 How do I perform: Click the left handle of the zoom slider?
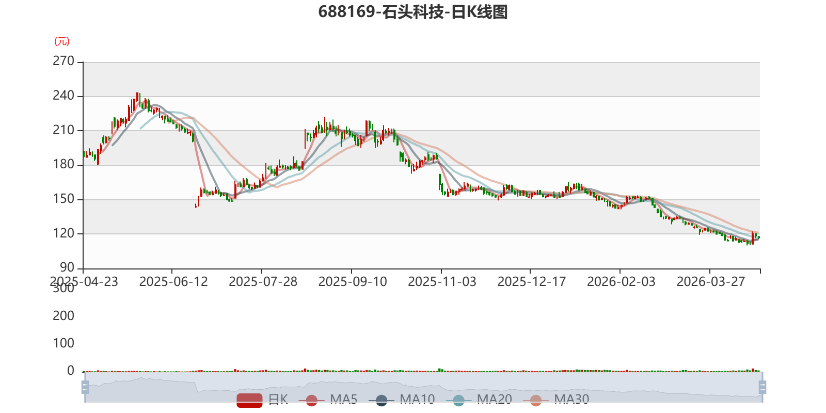coord(85,387)
